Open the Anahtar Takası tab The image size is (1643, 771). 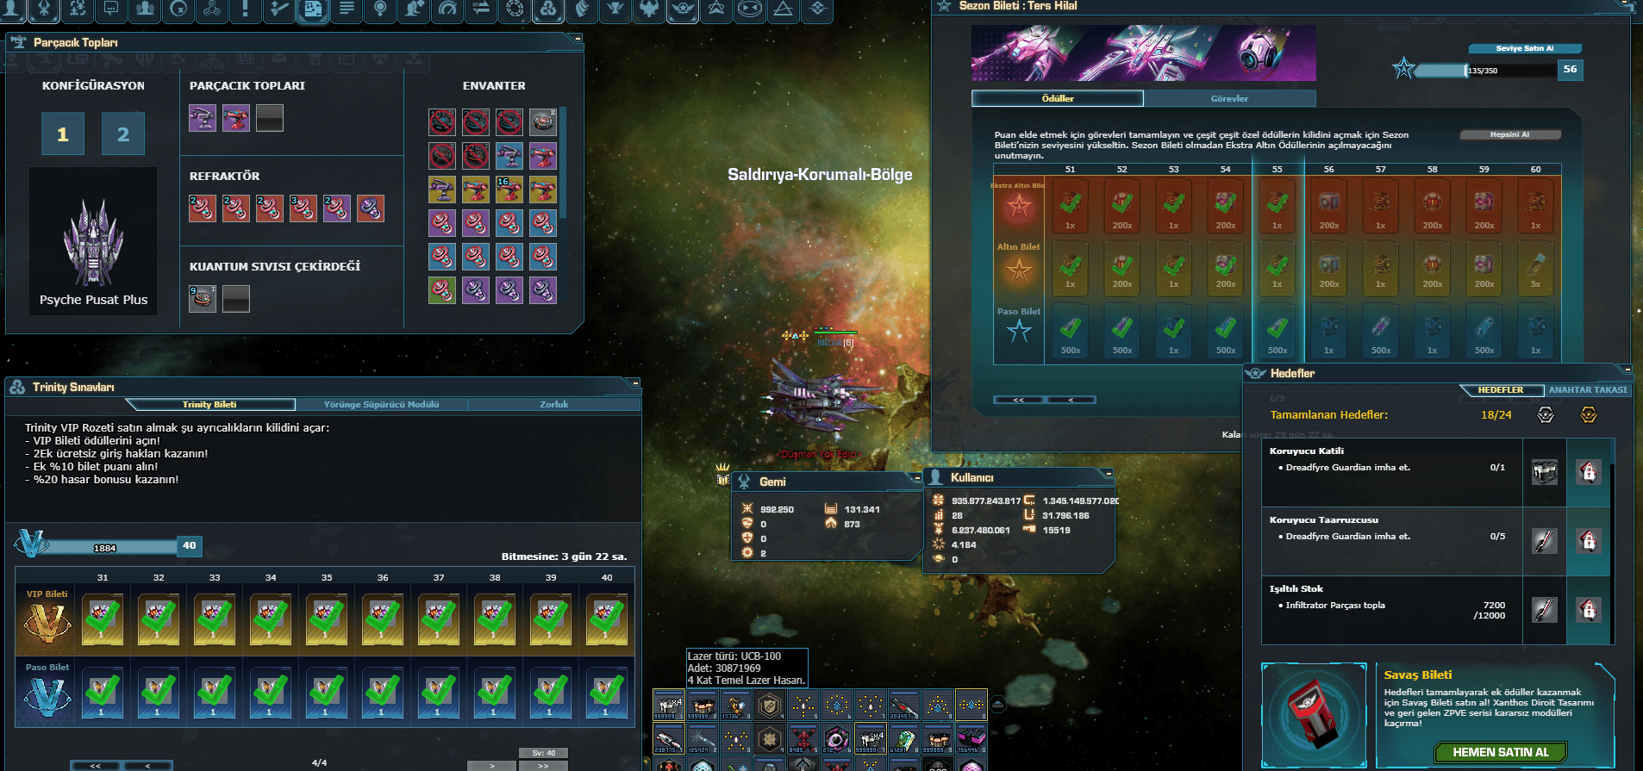1588,389
